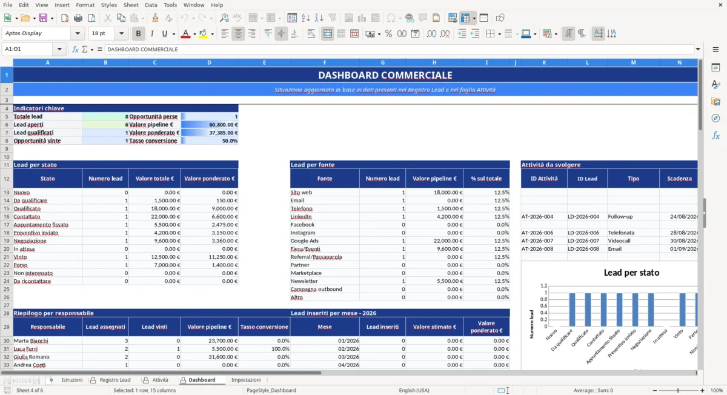
Task: Format as percent
Action: click(388, 34)
